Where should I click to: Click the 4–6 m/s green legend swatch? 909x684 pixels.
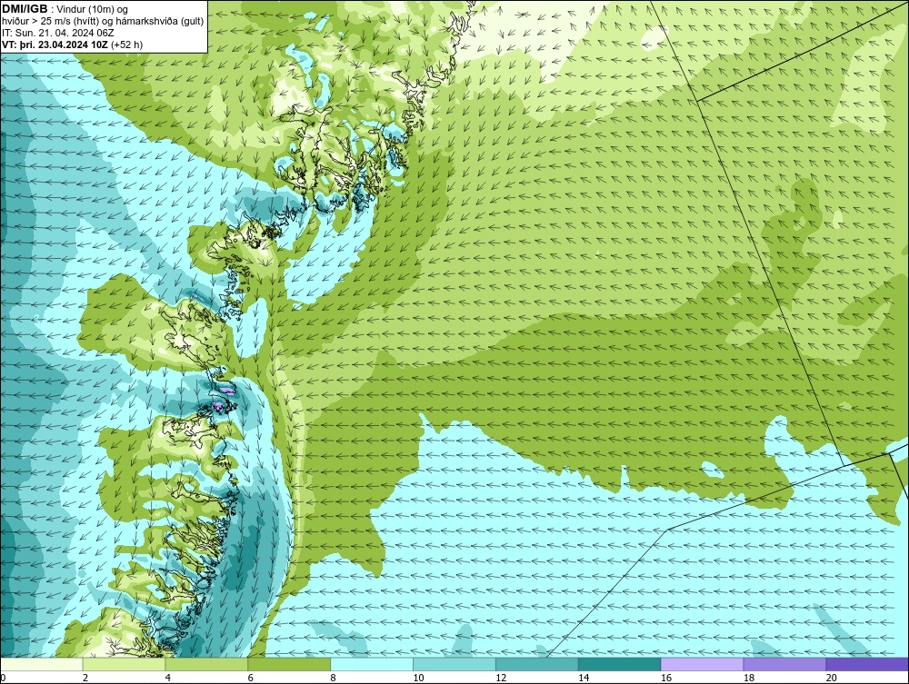[x=206, y=664]
